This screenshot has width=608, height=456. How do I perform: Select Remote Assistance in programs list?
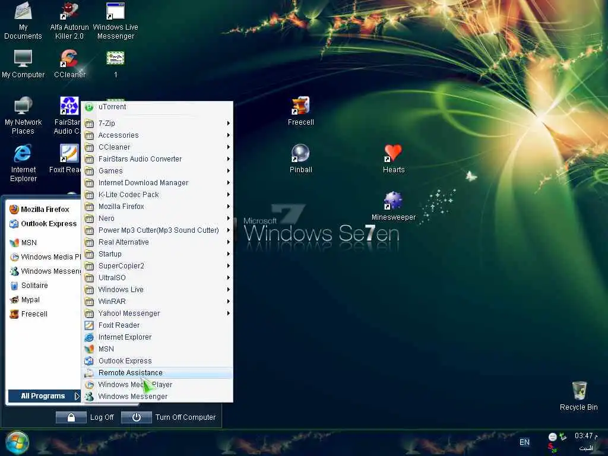coord(158,373)
